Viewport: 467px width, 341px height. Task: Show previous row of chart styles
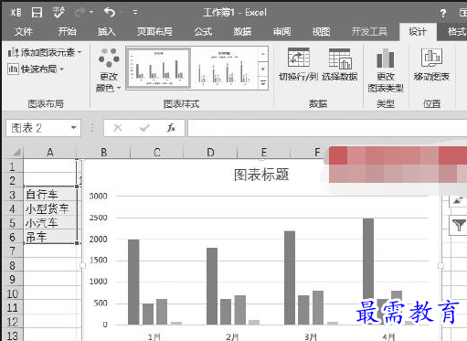(263, 54)
